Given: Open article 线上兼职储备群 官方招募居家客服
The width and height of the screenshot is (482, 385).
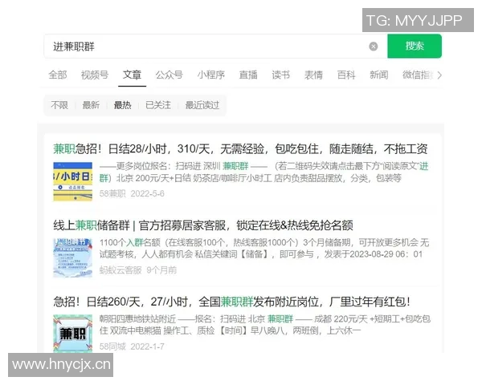Looking at the screenshot, I should pos(203,225).
